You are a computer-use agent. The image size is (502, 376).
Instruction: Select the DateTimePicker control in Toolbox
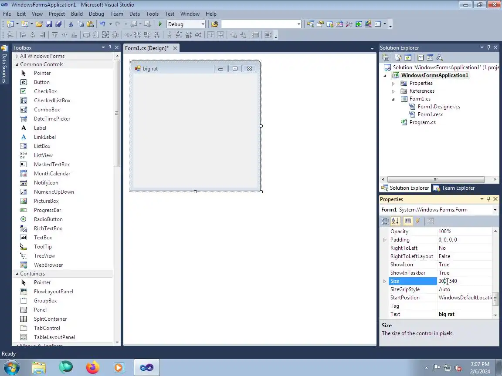(x=52, y=119)
